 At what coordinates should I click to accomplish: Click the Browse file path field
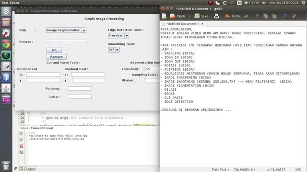point(66,42)
